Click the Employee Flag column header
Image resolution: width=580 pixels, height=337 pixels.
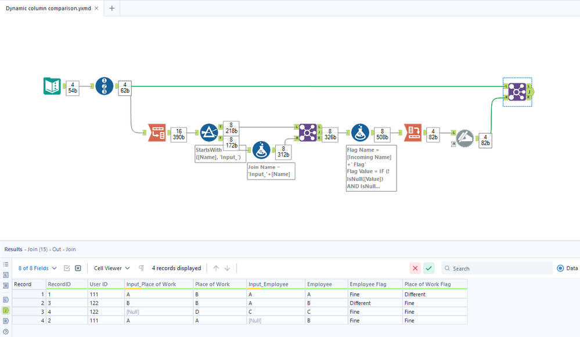[x=375, y=284]
